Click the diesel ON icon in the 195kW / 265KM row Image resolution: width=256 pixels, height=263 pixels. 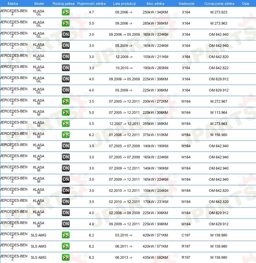click(66, 68)
